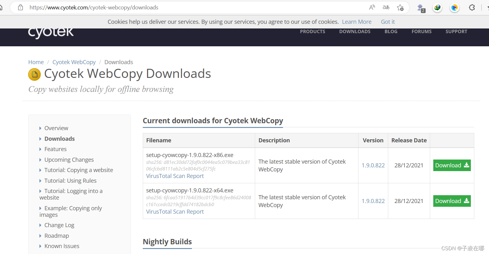The height and width of the screenshot is (254, 489).
Task: Open Upcoming Changes in the sidebar
Action: (69, 160)
